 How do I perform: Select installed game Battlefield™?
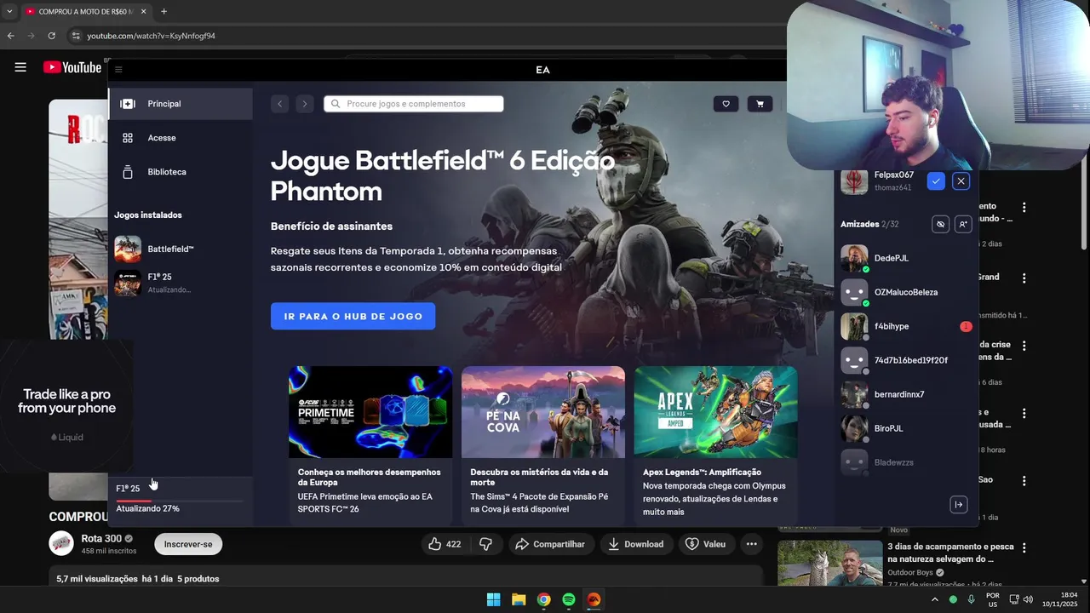(181, 249)
